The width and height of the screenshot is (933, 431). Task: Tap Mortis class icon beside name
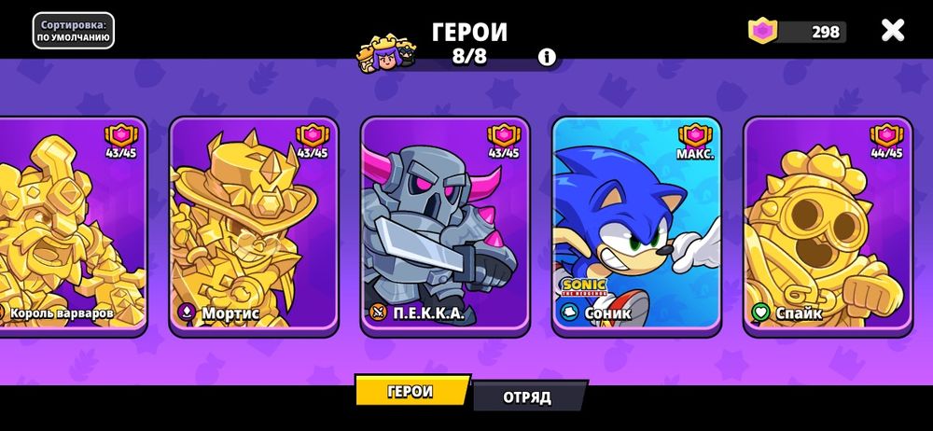tap(187, 312)
